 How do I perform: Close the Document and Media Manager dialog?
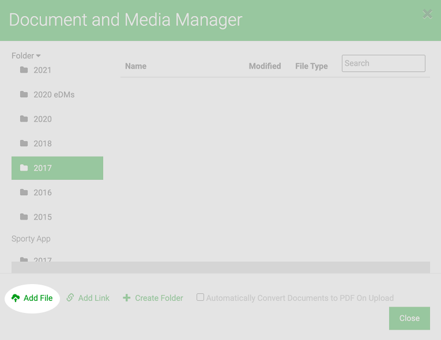(x=427, y=14)
